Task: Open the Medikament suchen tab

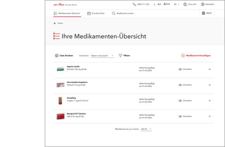Action: coord(123,13)
